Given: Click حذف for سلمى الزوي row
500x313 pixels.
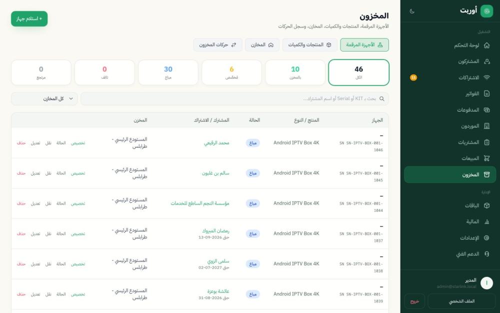Looking at the screenshot, I should point(21,264).
